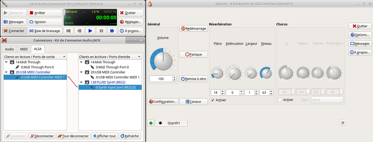Open the Canaux channels window
Screen dimensions: 373x142
click(x=193, y=102)
